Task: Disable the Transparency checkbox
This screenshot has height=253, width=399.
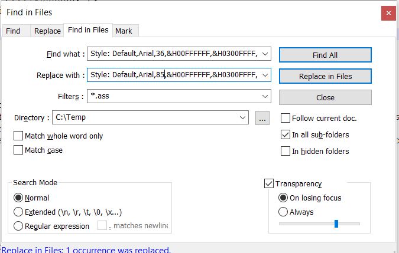Action: pyautogui.click(x=269, y=184)
